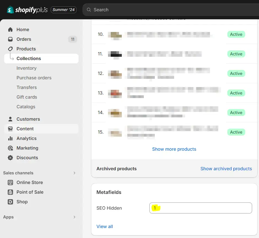259x238 pixels.
Task: Click the Discounts badge icon
Action: click(10, 158)
